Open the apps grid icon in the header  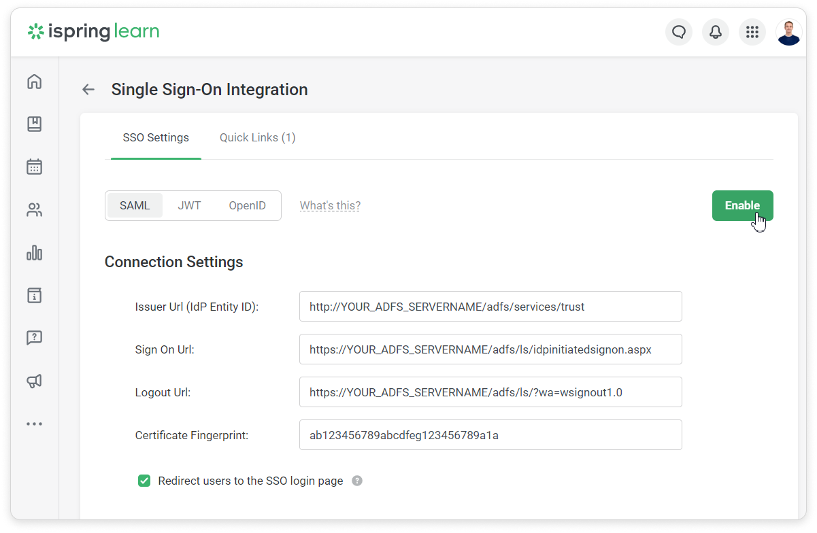752,31
